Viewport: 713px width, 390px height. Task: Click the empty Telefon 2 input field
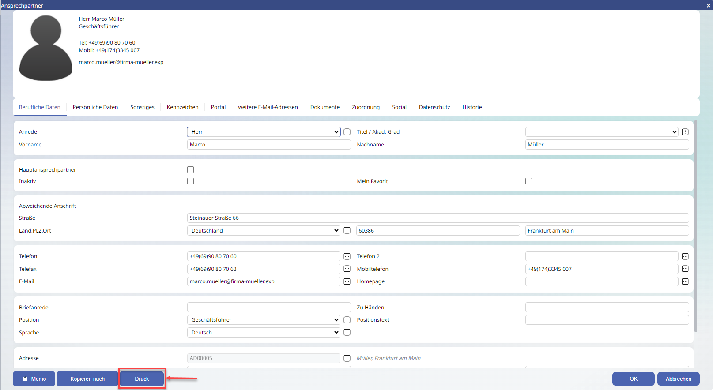602,256
